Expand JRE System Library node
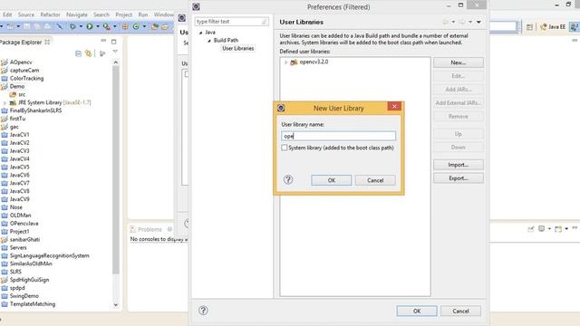Screen dimensions: 580x326 click(x=5, y=102)
